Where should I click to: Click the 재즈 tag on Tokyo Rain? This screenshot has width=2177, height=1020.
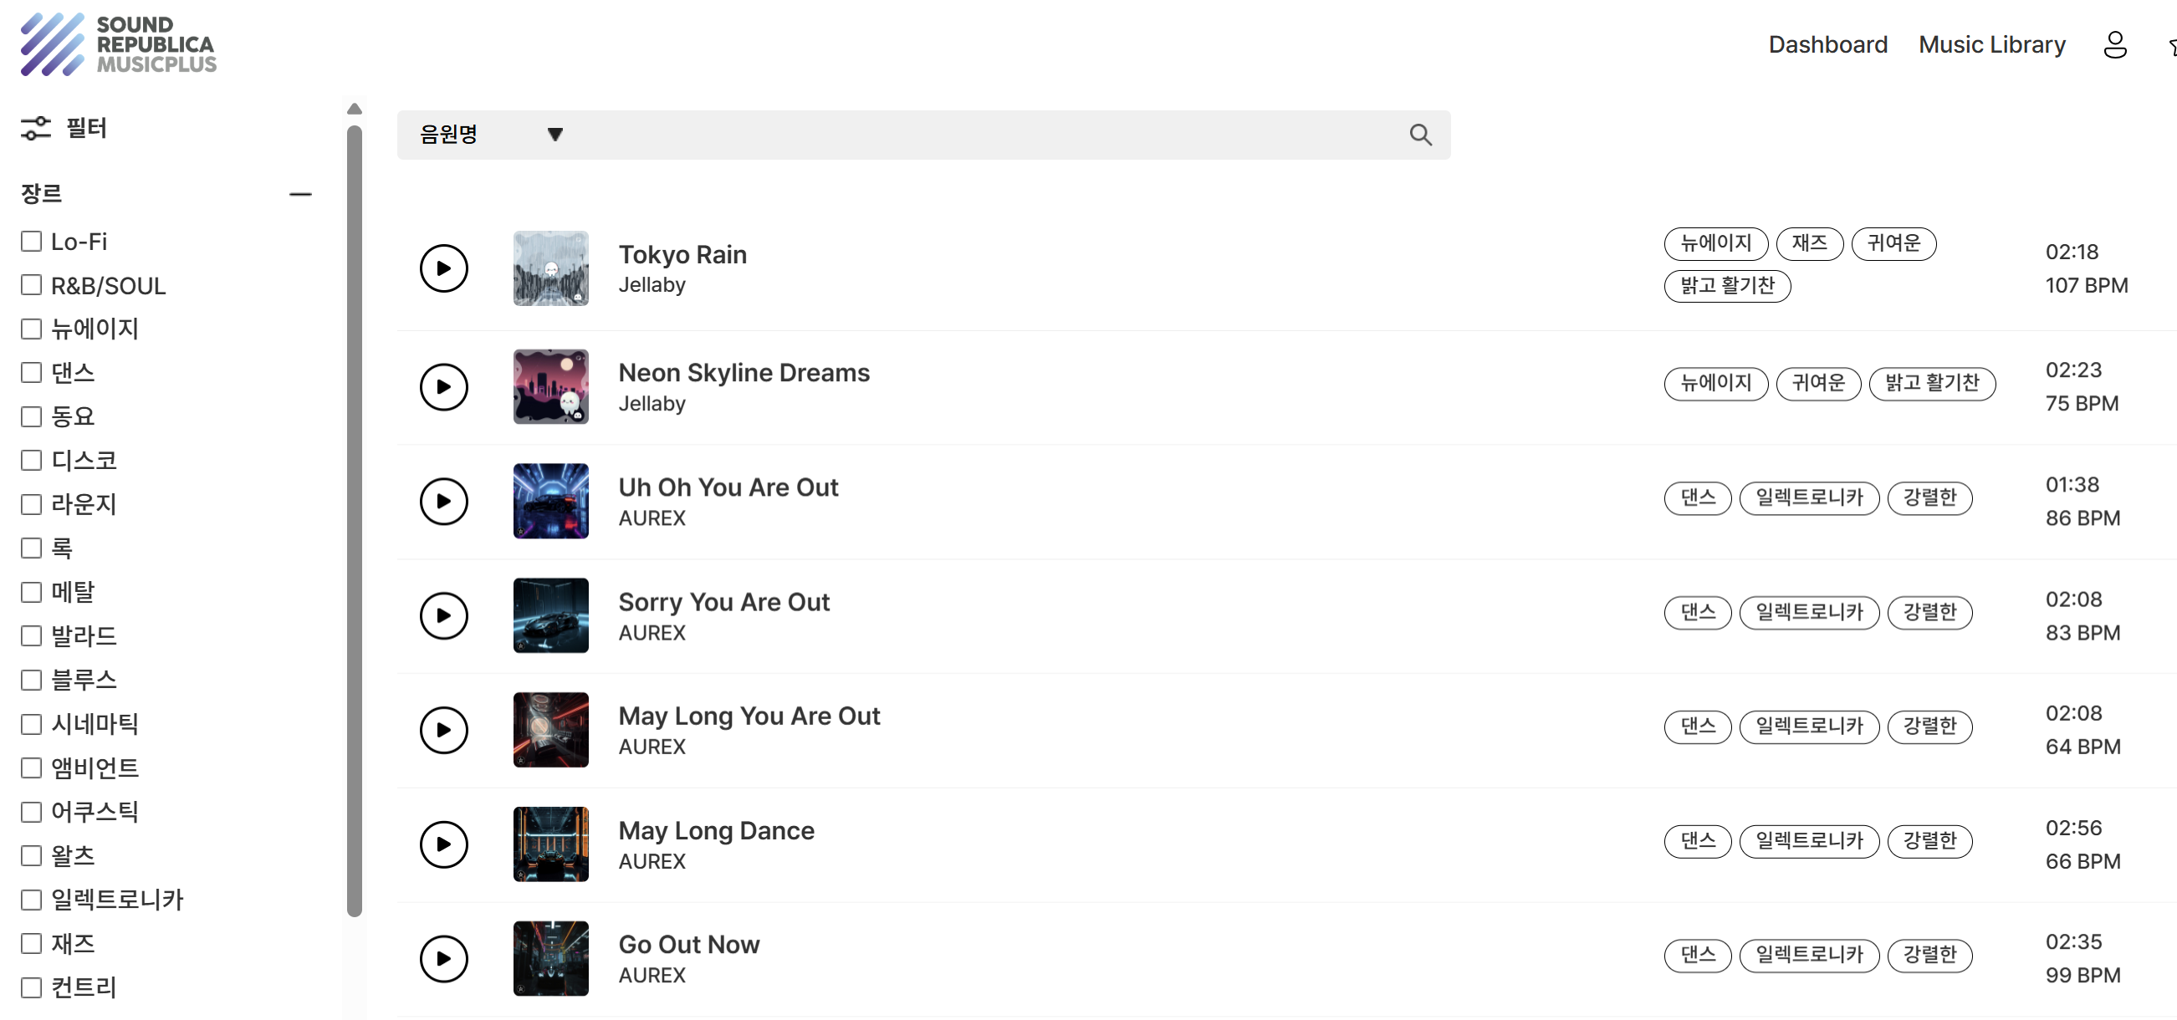pos(1808,243)
